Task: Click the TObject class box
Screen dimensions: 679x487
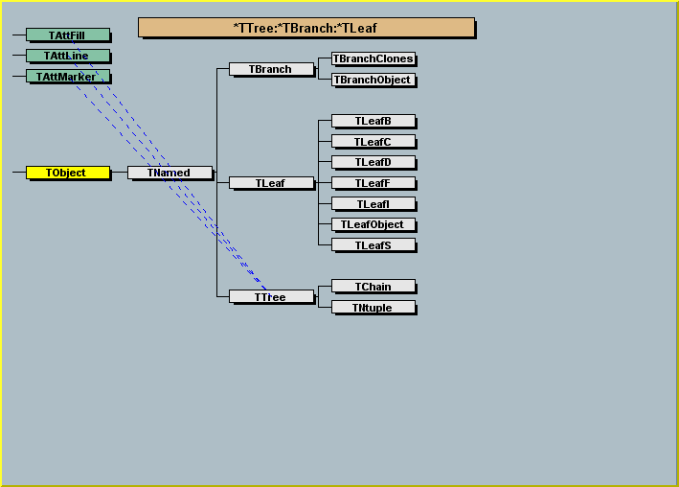Action: click(67, 173)
